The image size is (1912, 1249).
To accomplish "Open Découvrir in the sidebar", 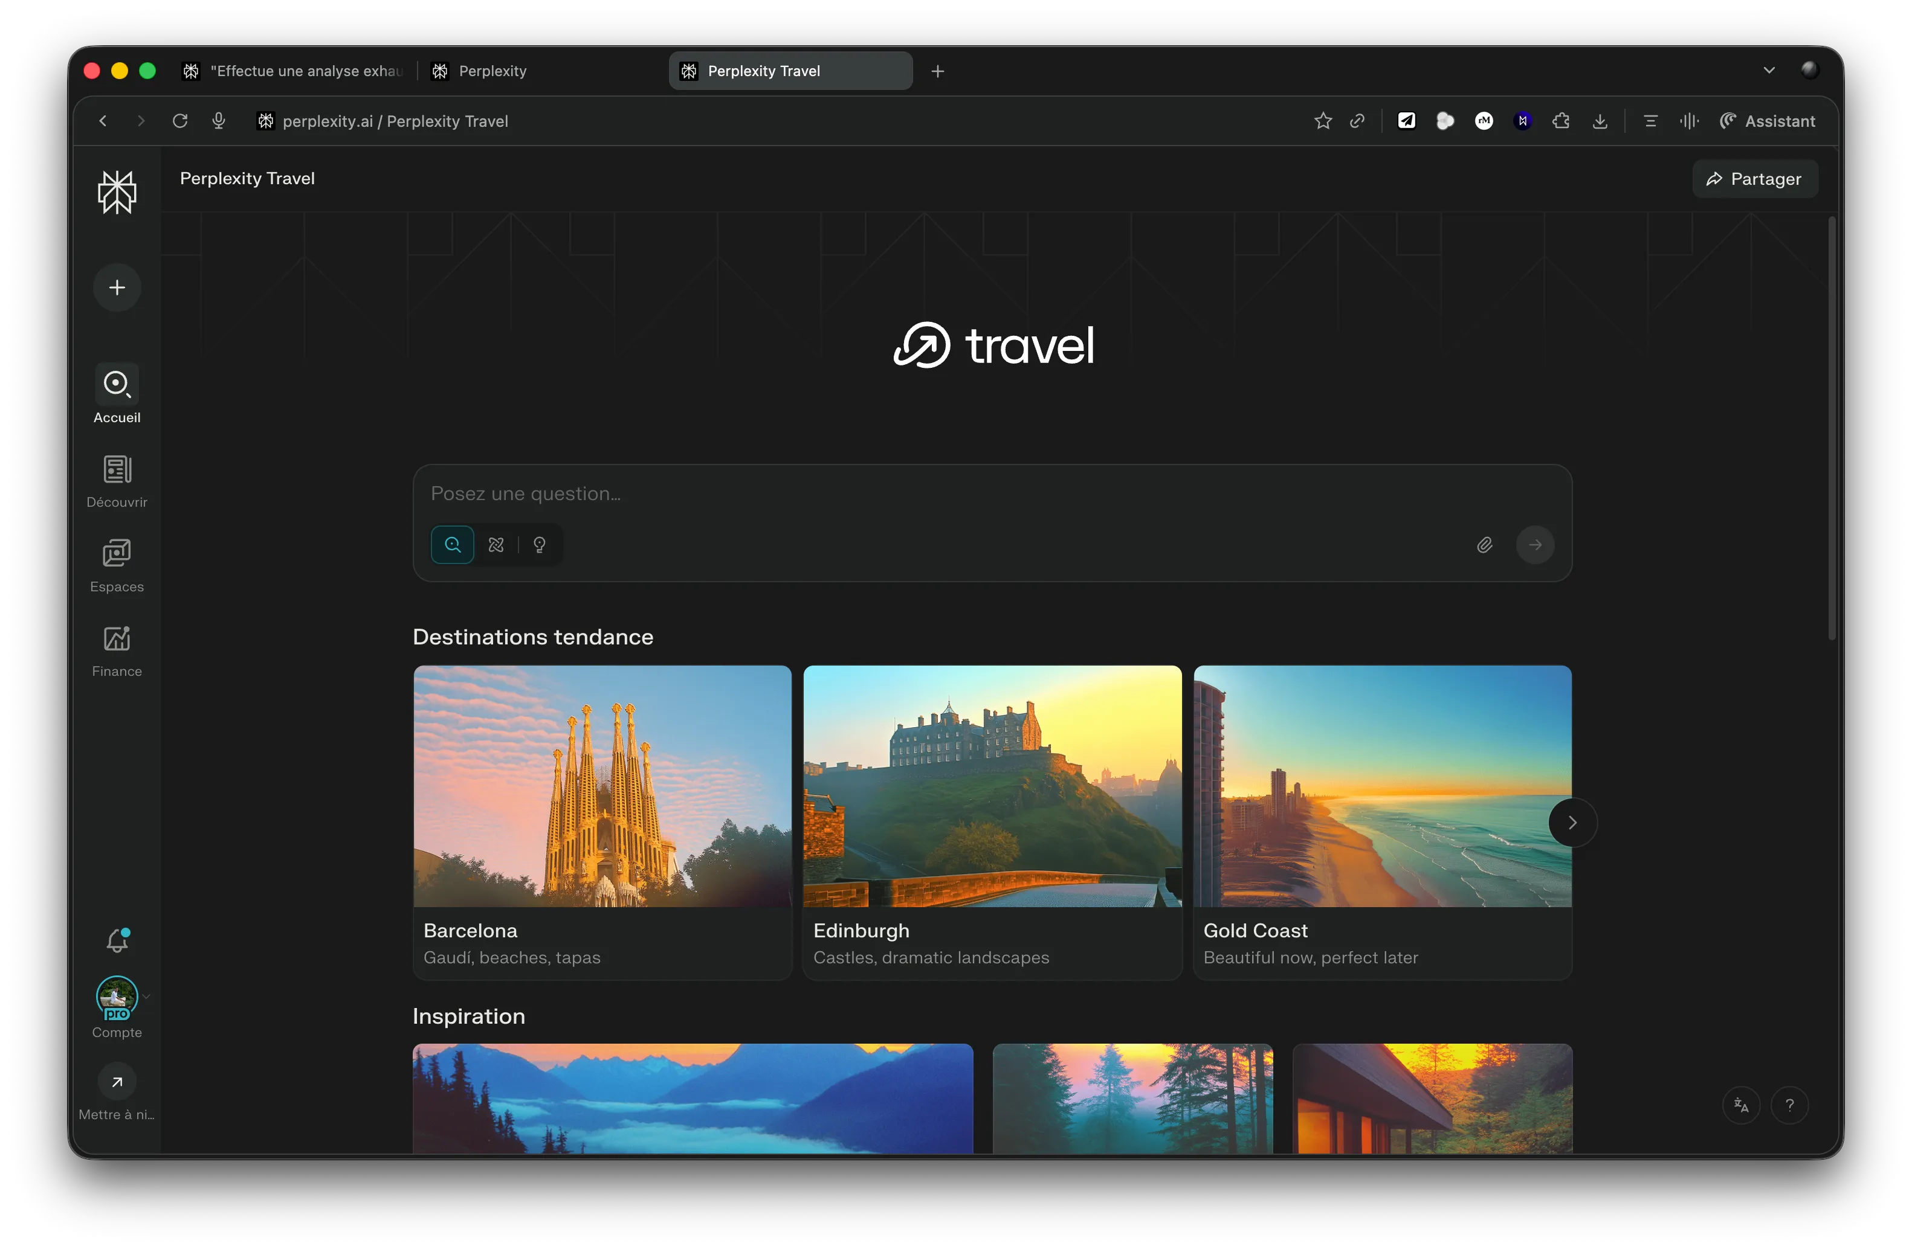I will point(117,481).
